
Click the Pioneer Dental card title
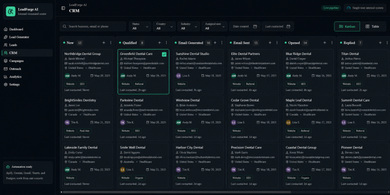352,147
